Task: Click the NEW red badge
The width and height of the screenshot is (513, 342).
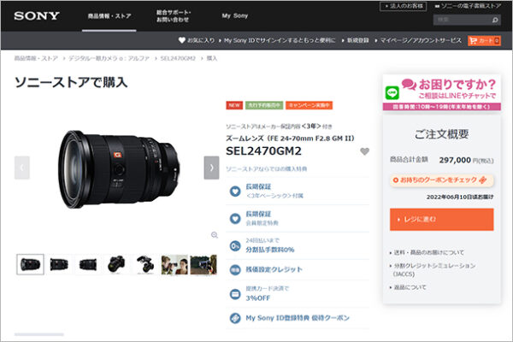Action: click(x=234, y=105)
